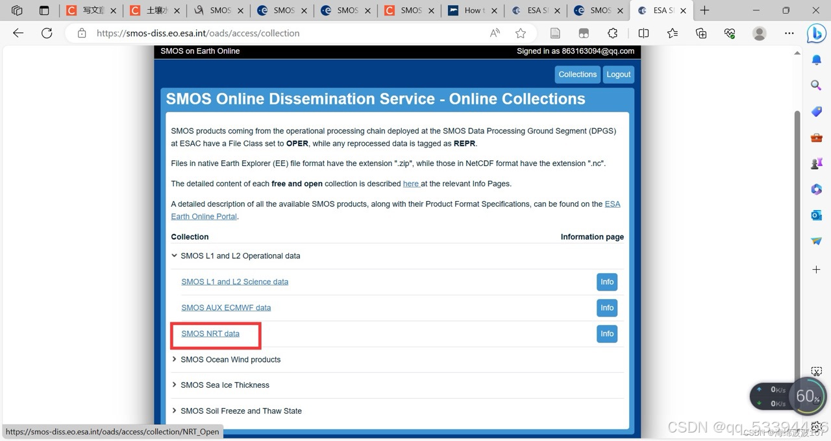Open SMOS NRT data link
831x441 pixels.
pyautogui.click(x=210, y=334)
